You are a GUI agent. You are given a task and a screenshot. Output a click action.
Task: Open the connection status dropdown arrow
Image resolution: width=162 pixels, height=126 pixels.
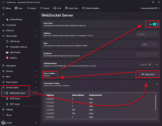click(159, 8)
